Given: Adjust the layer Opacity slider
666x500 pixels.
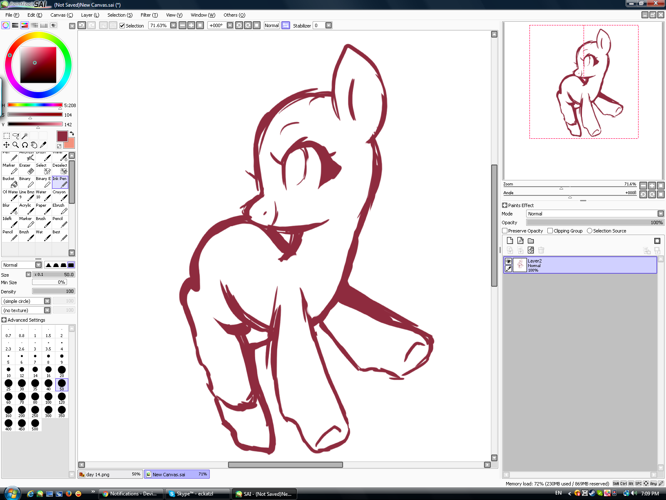Looking at the screenshot, I should pos(595,222).
